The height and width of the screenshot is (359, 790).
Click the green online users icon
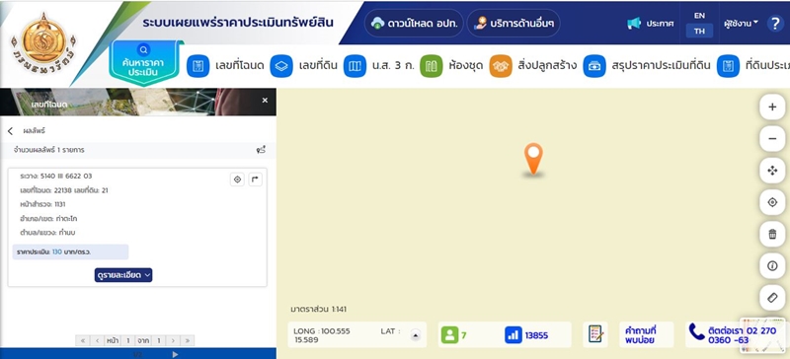449,335
